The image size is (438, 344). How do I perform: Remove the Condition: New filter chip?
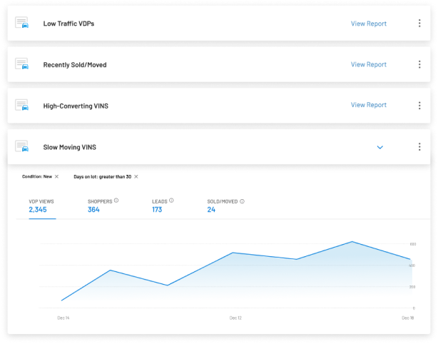point(56,176)
